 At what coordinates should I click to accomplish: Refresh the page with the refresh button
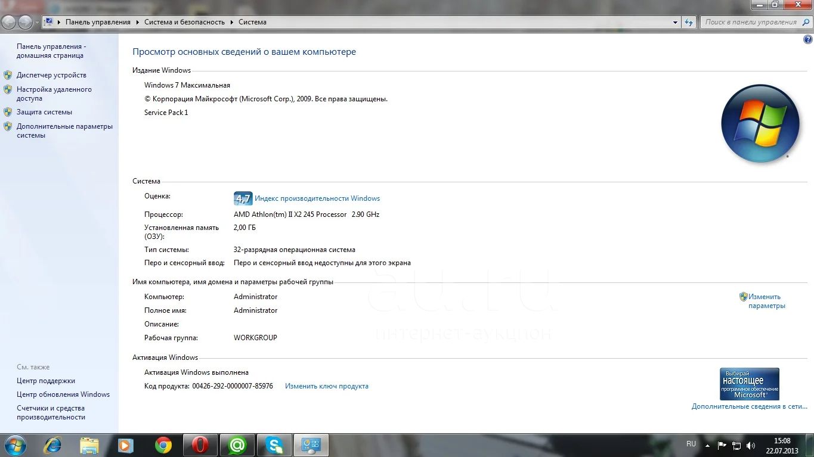tap(689, 22)
